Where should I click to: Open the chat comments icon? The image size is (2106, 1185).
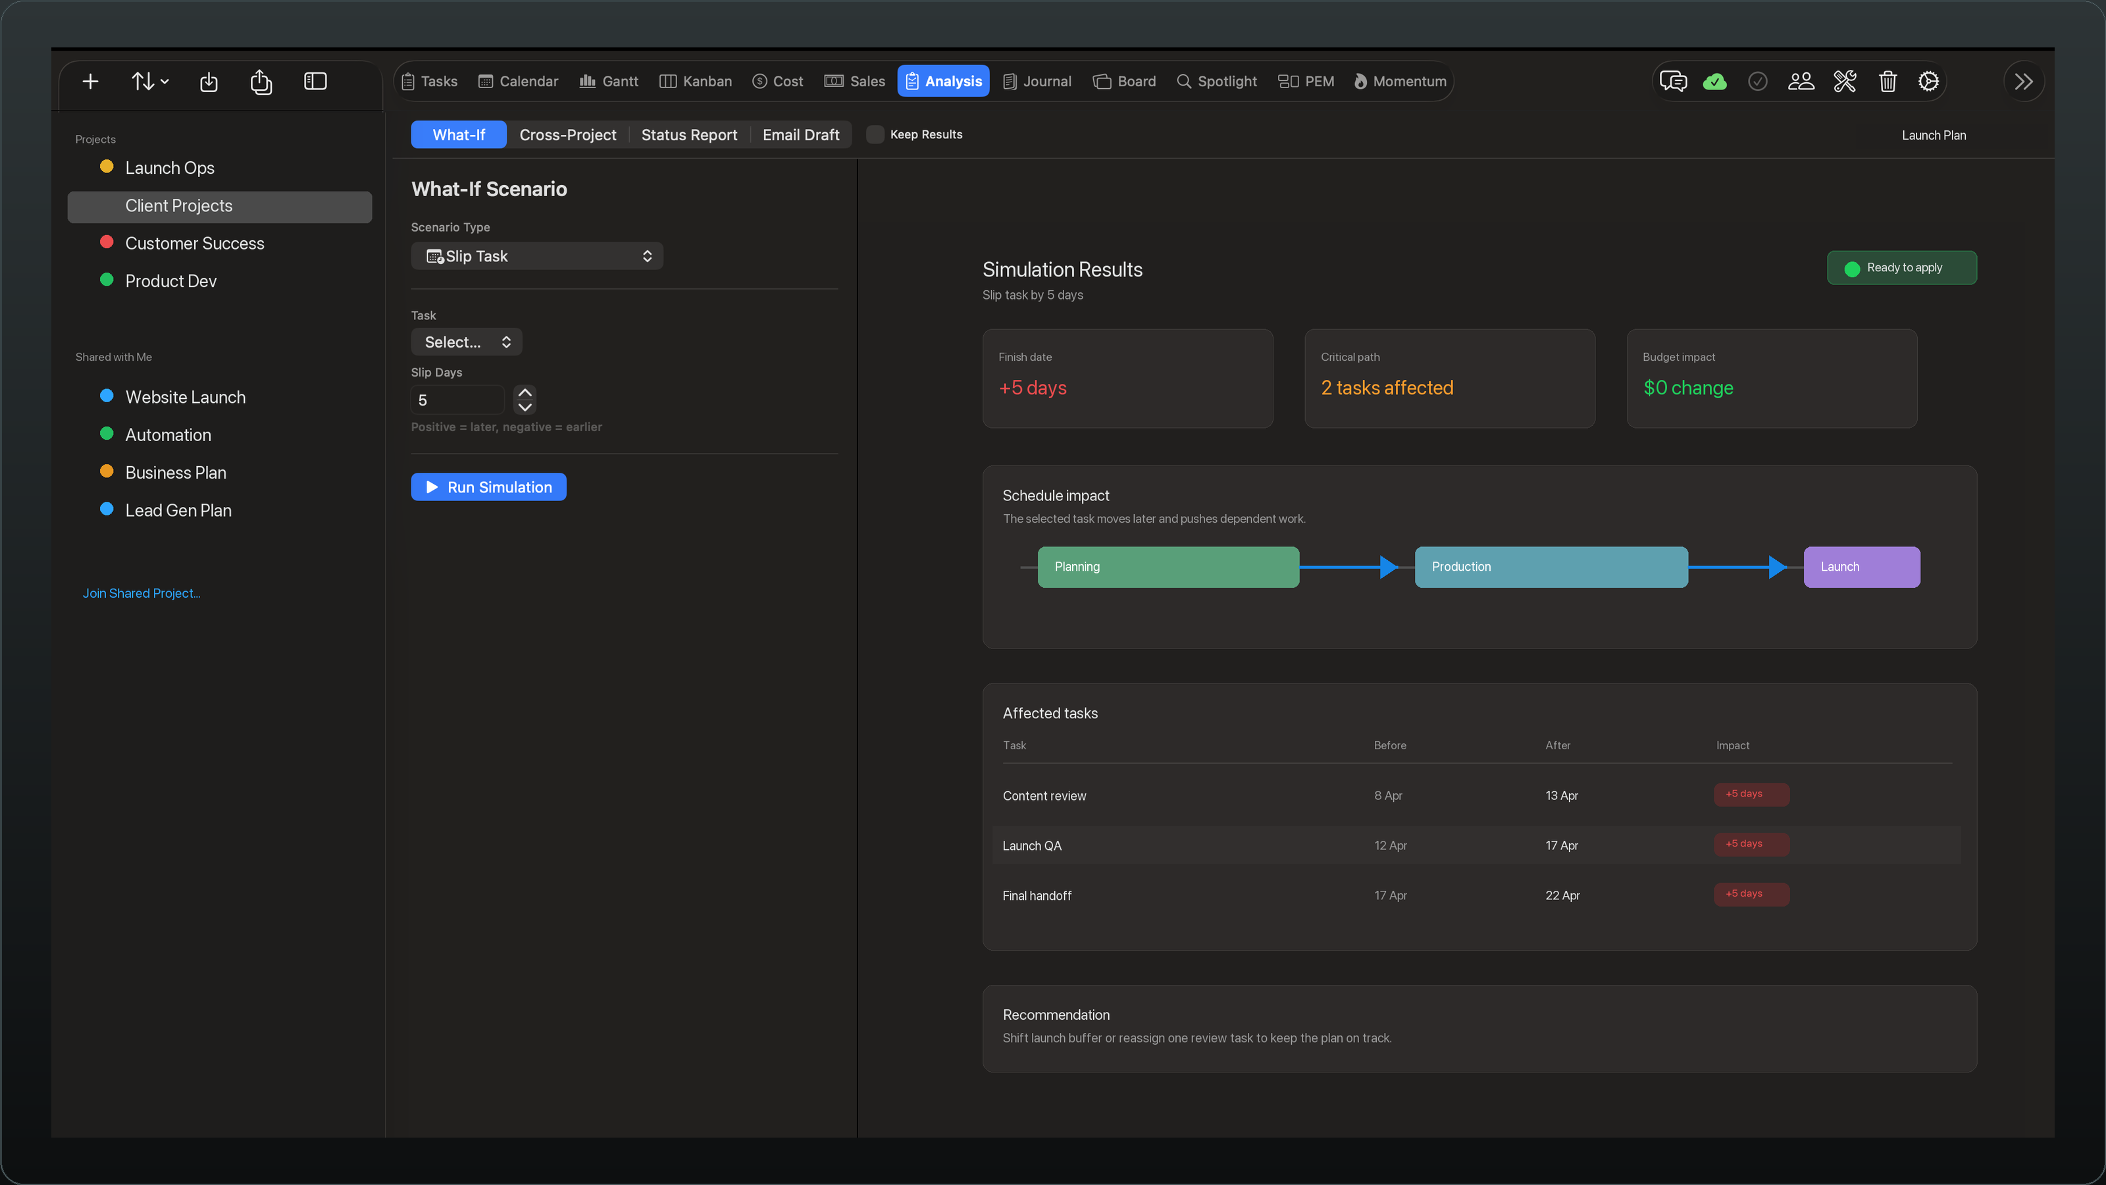tap(1673, 82)
